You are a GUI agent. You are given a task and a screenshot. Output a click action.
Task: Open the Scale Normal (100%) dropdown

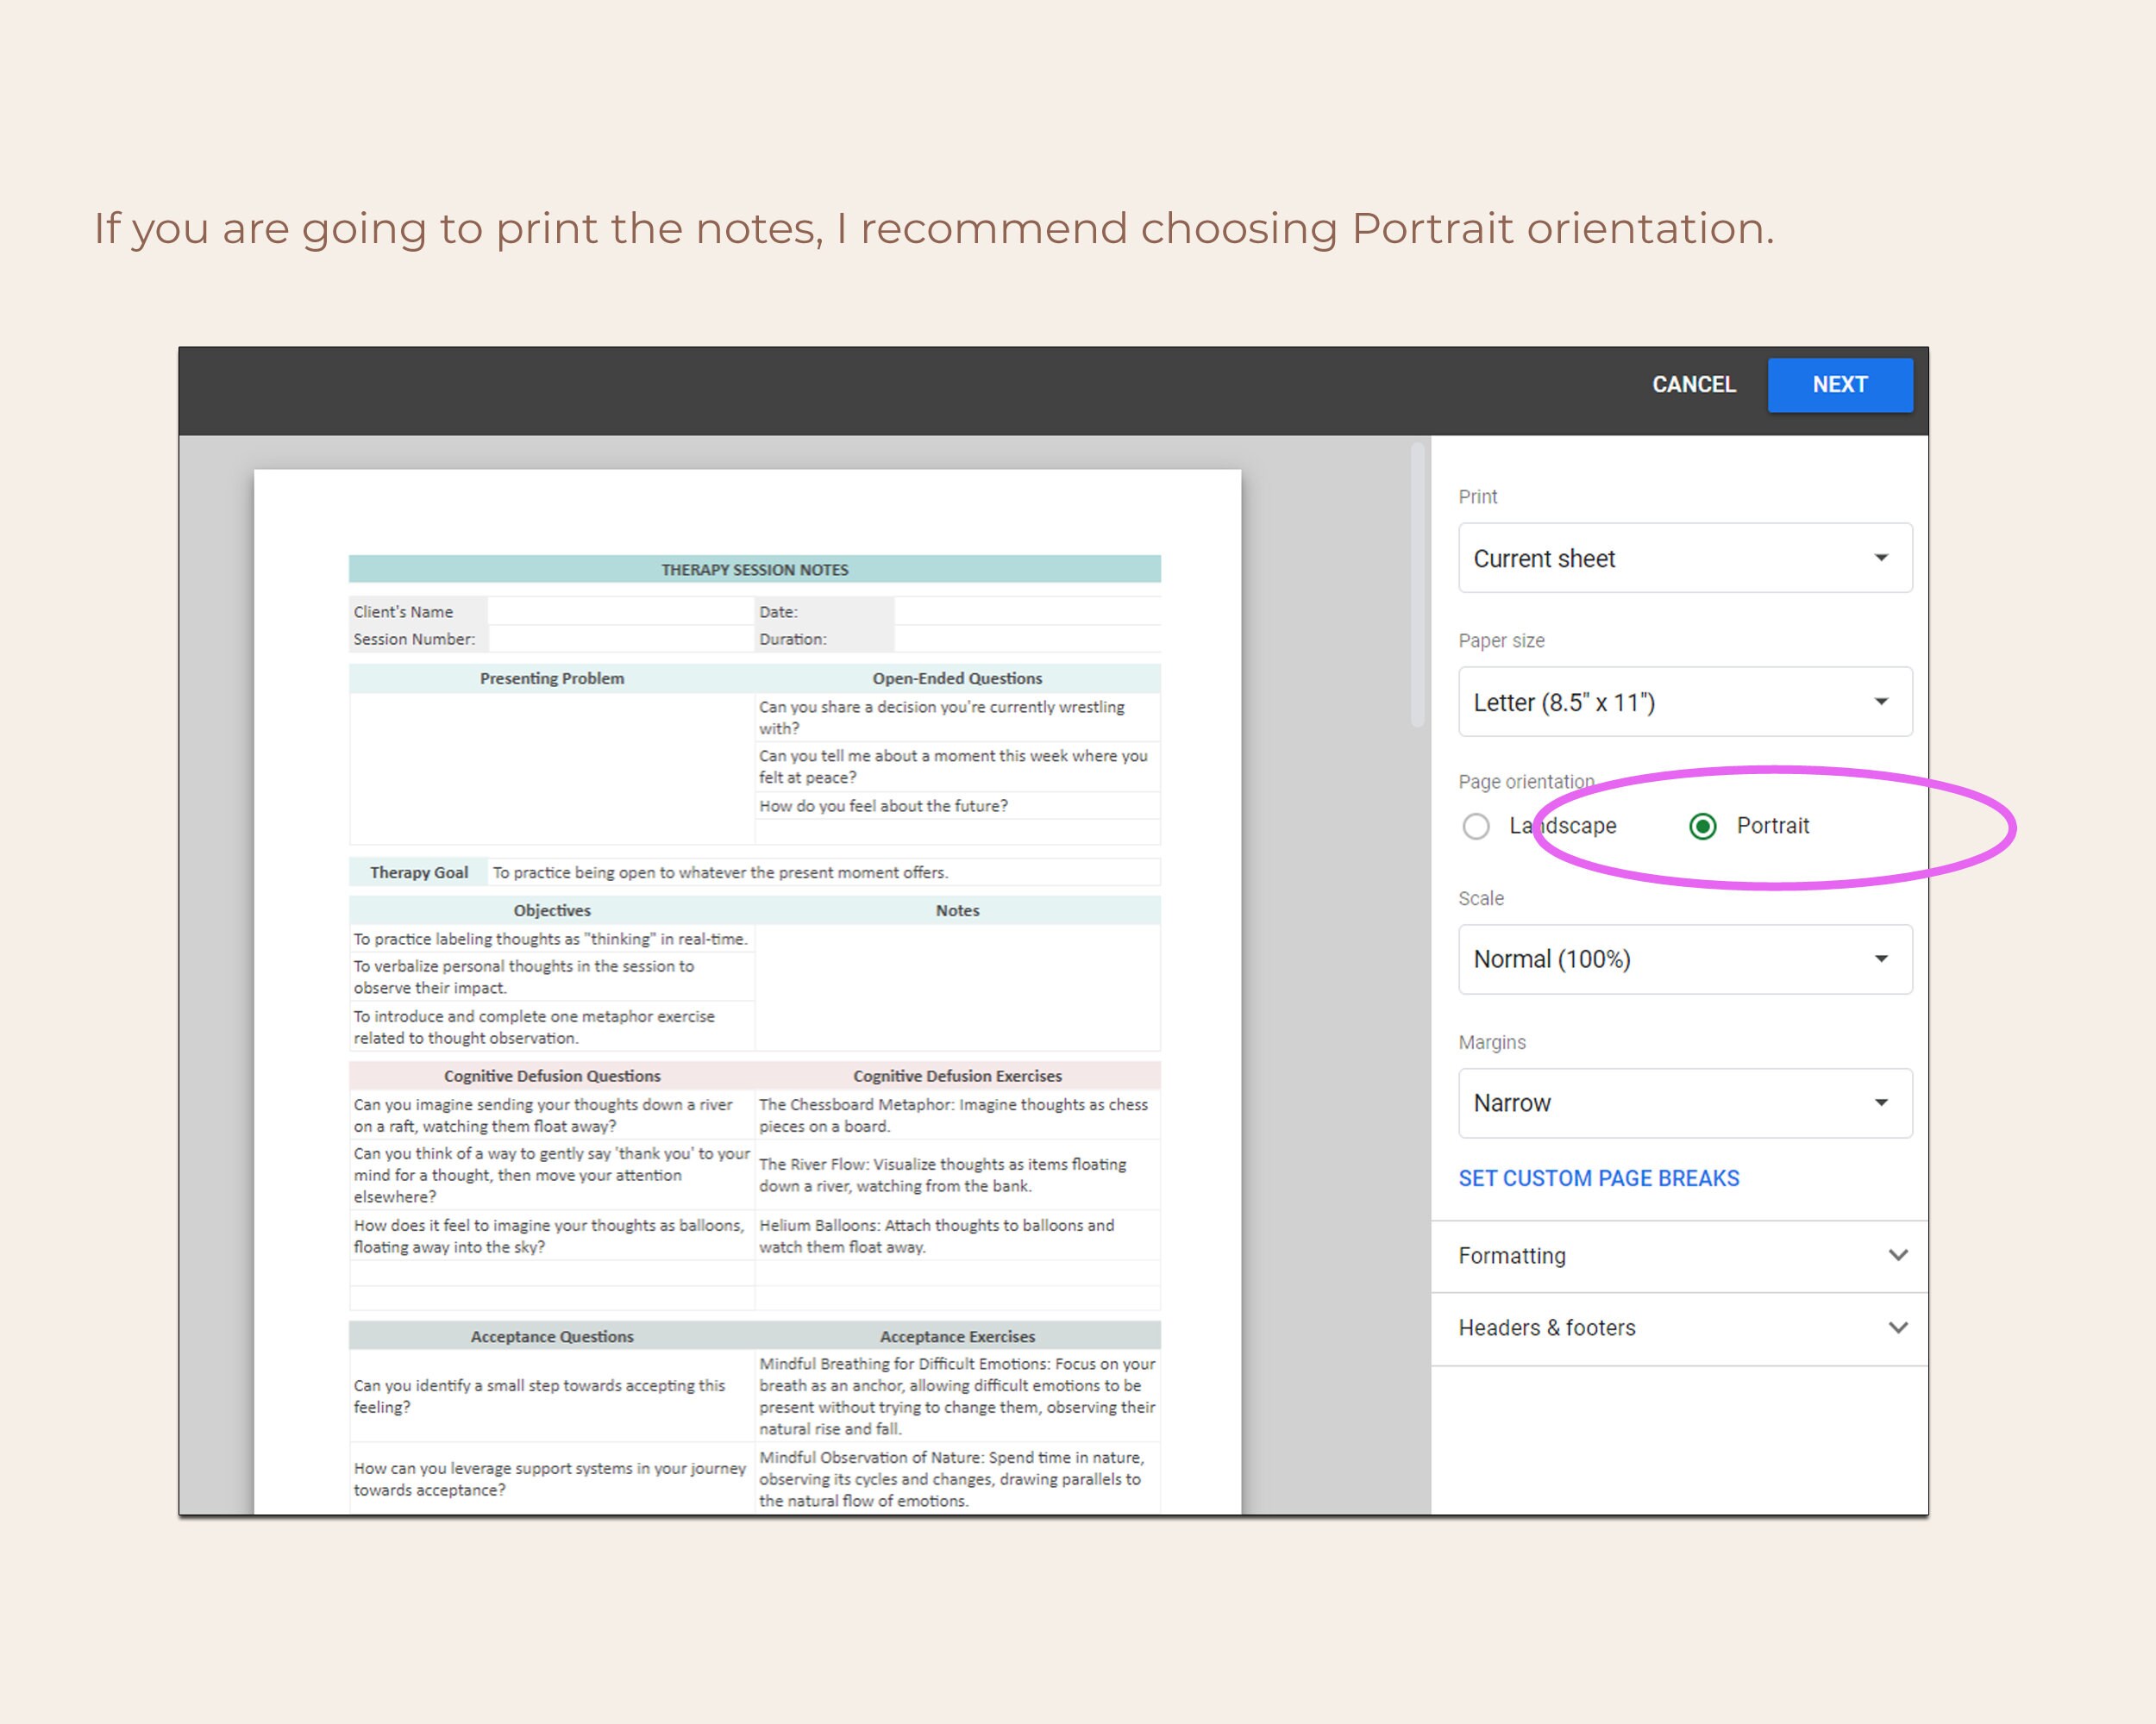1685,959
